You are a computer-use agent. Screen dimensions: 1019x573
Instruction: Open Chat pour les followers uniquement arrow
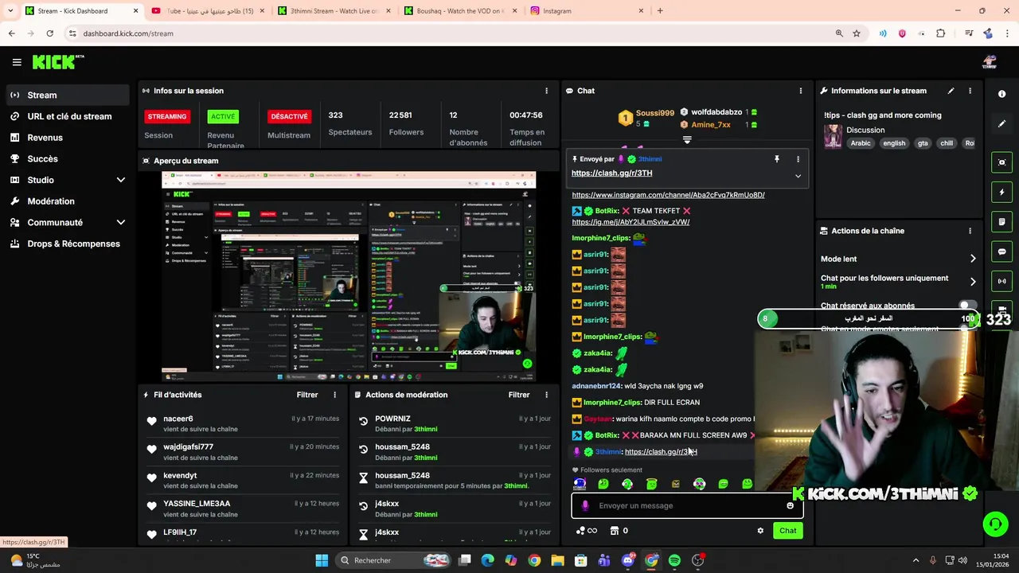pyautogui.click(x=973, y=281)
